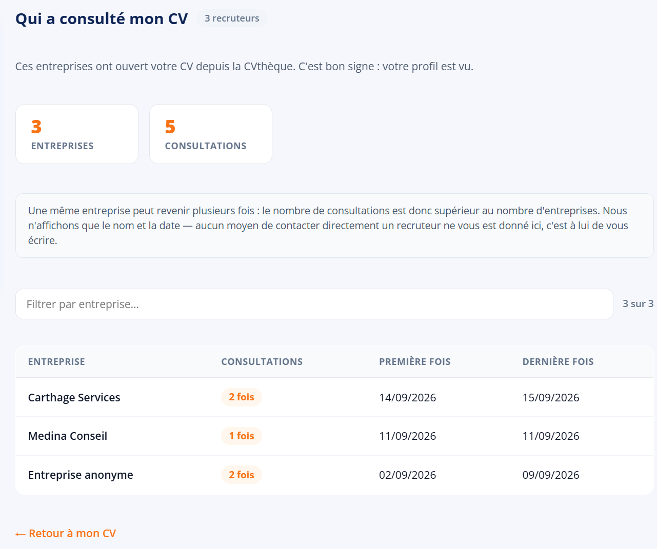Follow the Retour à mon CV link
The height and width of the screenshot is (549, 657).
pos(66,534)
